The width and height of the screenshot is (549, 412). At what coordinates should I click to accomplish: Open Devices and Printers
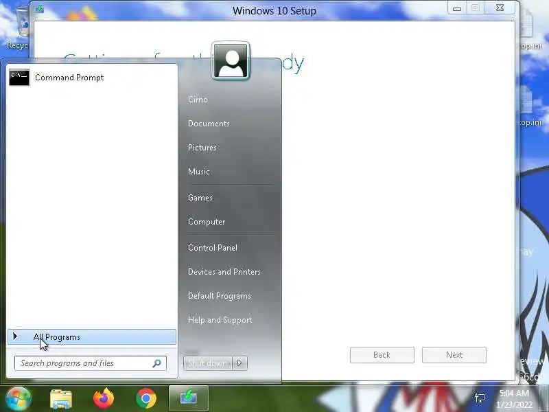click(x=224, y=272)
